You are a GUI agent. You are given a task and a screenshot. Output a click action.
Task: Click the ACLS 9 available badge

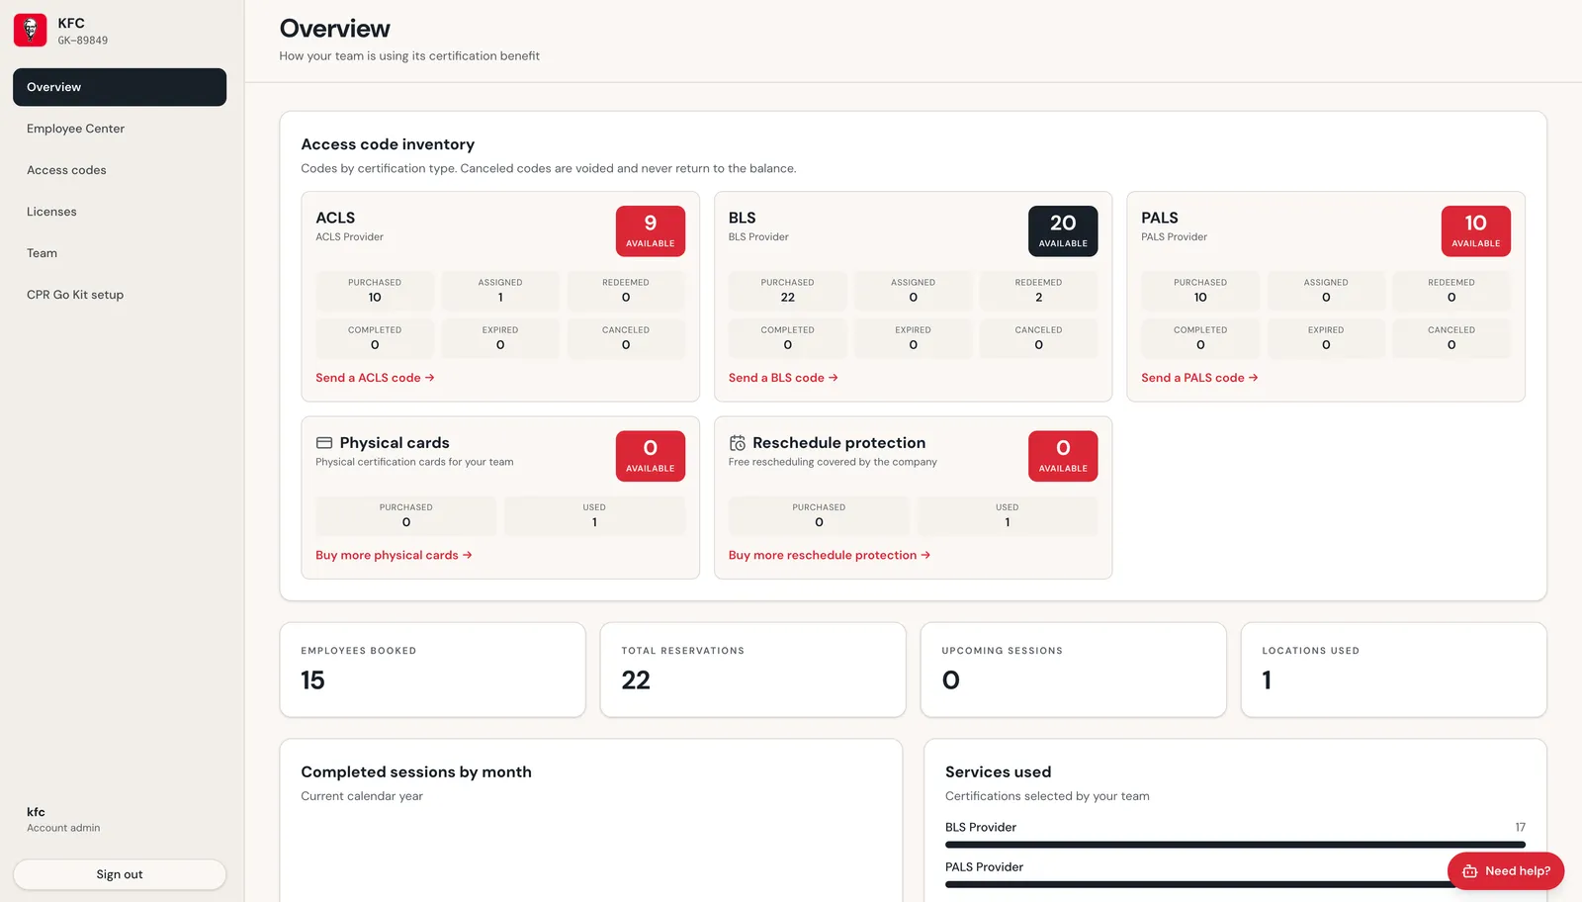[x=651, y=231]
